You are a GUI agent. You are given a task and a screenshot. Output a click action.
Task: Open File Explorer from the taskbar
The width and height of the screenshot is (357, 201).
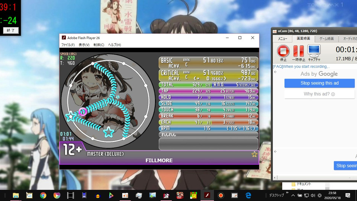16,195
